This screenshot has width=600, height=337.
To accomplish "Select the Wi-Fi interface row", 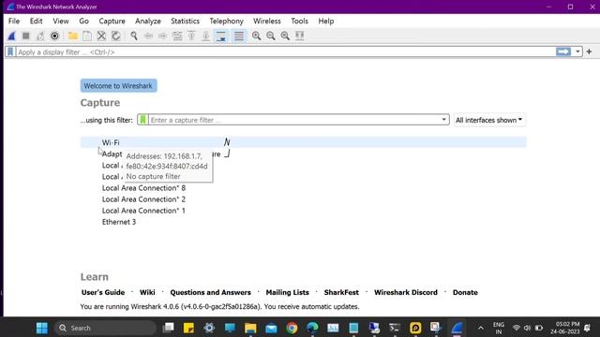I will click(303, 142).
